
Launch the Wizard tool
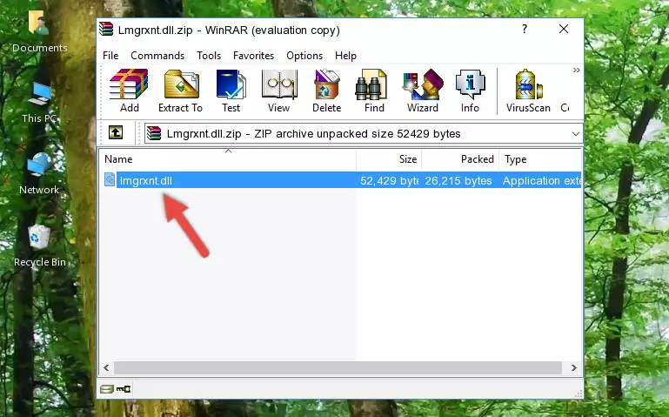[x=423, y=91]
